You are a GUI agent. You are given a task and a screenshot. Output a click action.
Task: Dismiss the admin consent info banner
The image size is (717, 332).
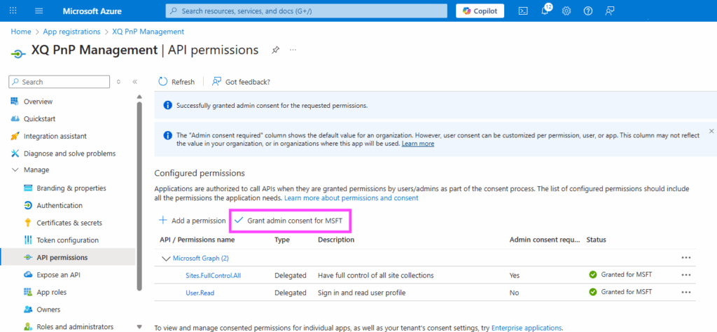click(711, 131)
